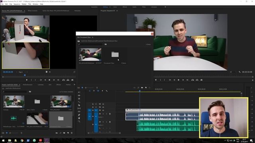This screenshot has width=255, height=143.
Task: Open the Window menu
Action: pyautogui.click(x=35, y=4)
